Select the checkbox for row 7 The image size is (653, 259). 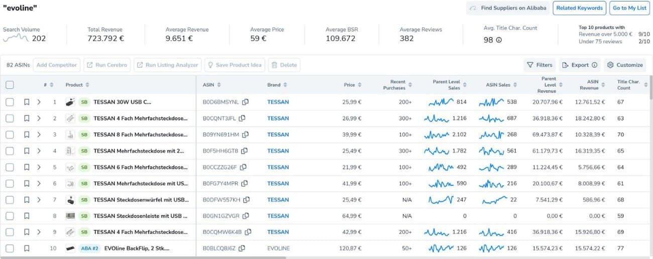point(10,200)
